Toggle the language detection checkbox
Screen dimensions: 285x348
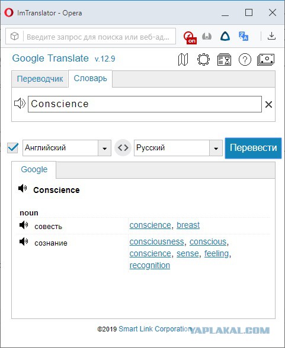12,147
